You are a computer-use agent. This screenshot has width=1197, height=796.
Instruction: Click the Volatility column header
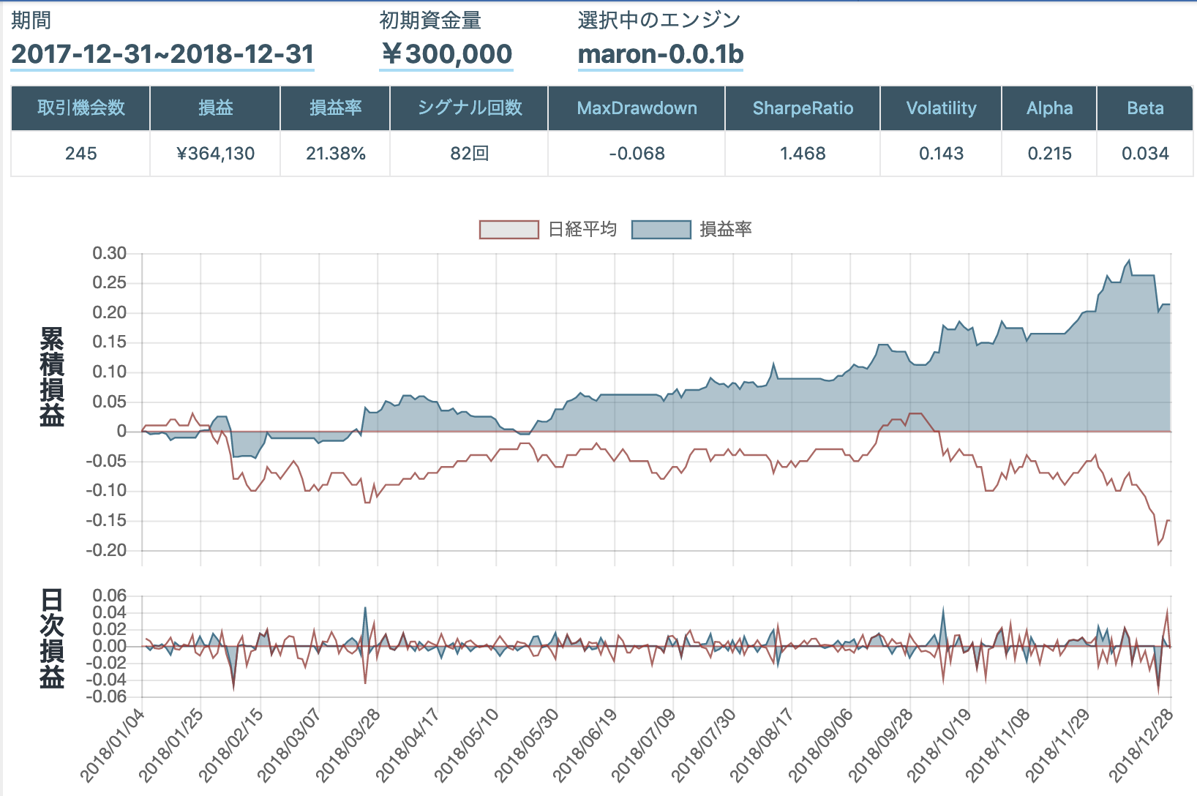[x=941, y=108]
